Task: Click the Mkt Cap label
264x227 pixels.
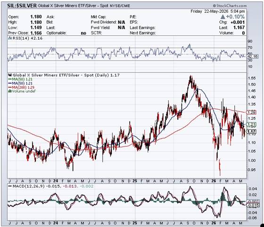Action: click(99, 17)
